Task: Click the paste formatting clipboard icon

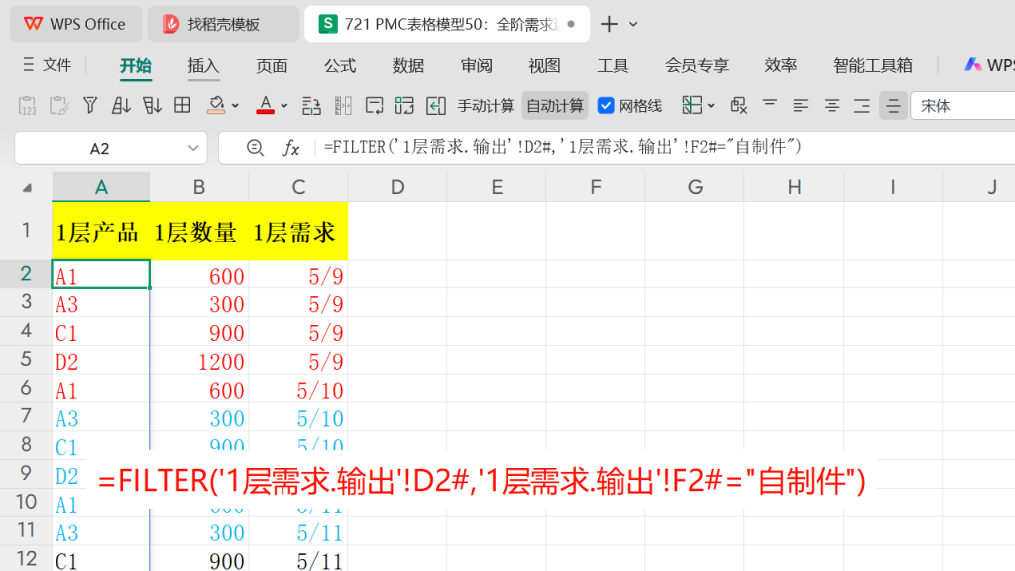Action: click(58, 105)
